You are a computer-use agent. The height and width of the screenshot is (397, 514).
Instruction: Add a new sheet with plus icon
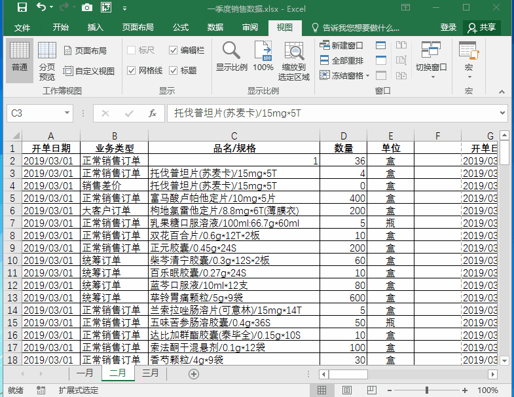coord(193,373)
